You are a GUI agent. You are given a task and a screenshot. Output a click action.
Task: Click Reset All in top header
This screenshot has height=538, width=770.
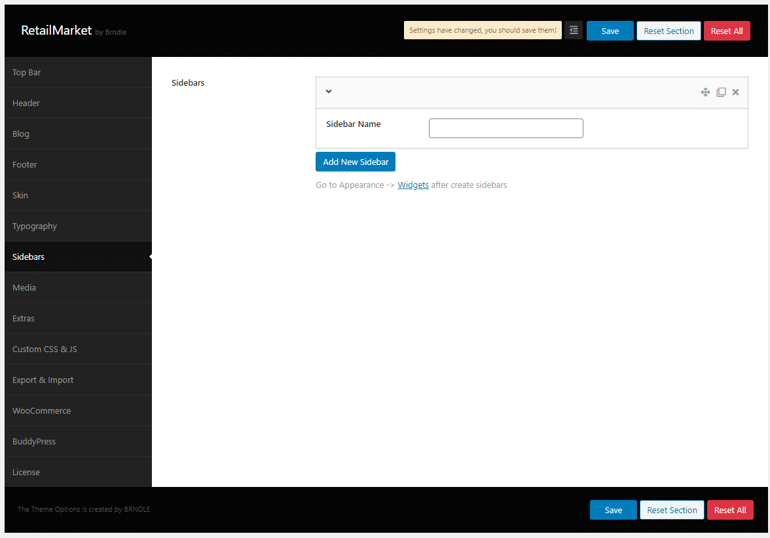click(x=727, y=31)
